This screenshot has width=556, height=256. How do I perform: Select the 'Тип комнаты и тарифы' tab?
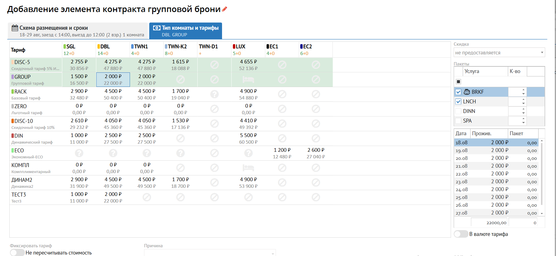186,31
